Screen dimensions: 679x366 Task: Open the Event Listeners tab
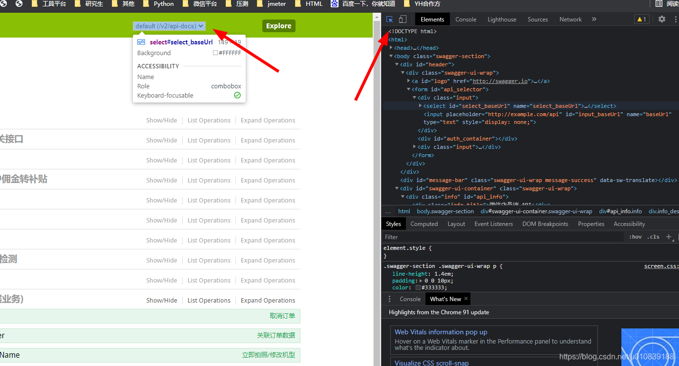tap(493, 224)
